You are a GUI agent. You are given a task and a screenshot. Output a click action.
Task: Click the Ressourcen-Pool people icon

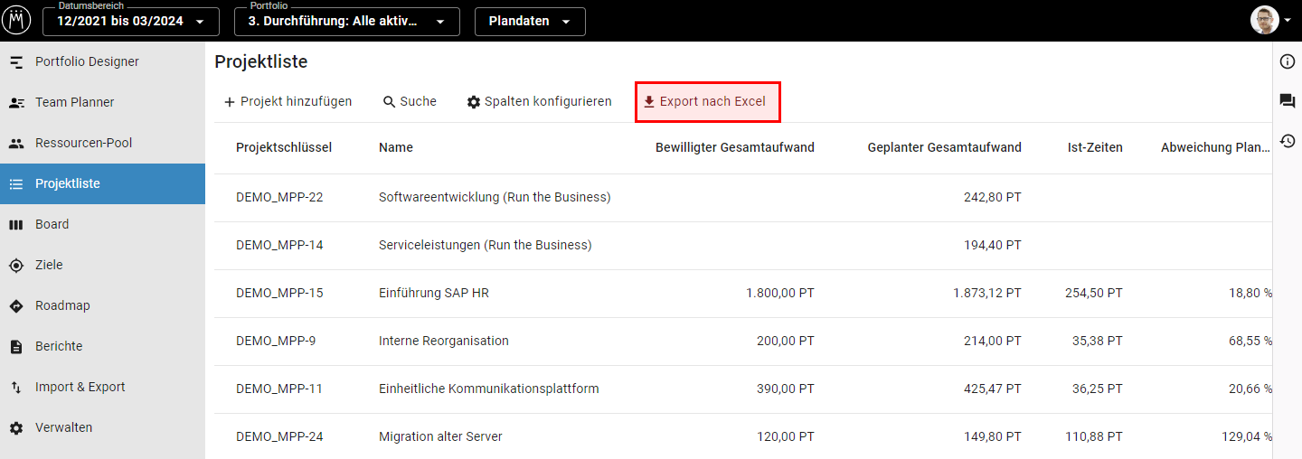pos(16,143)
